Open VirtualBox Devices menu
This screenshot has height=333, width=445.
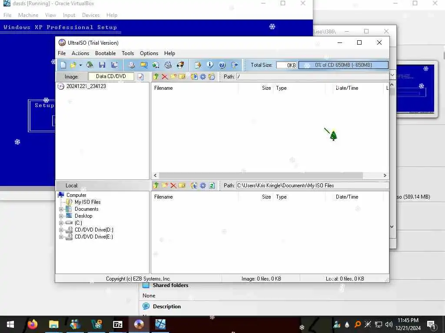[90, 15]
